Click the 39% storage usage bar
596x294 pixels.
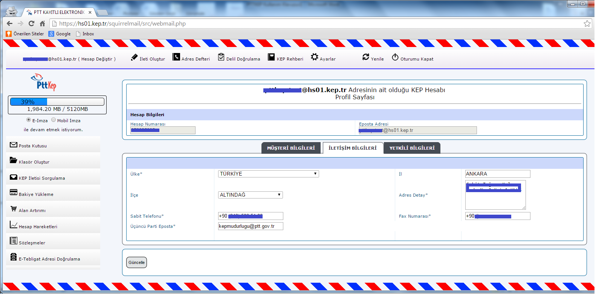[57, 102]
